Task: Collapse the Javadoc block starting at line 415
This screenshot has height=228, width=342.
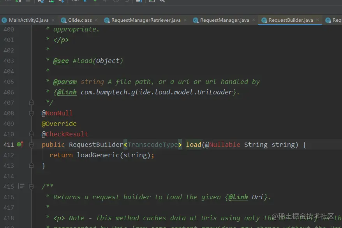Action: (31, 187)
